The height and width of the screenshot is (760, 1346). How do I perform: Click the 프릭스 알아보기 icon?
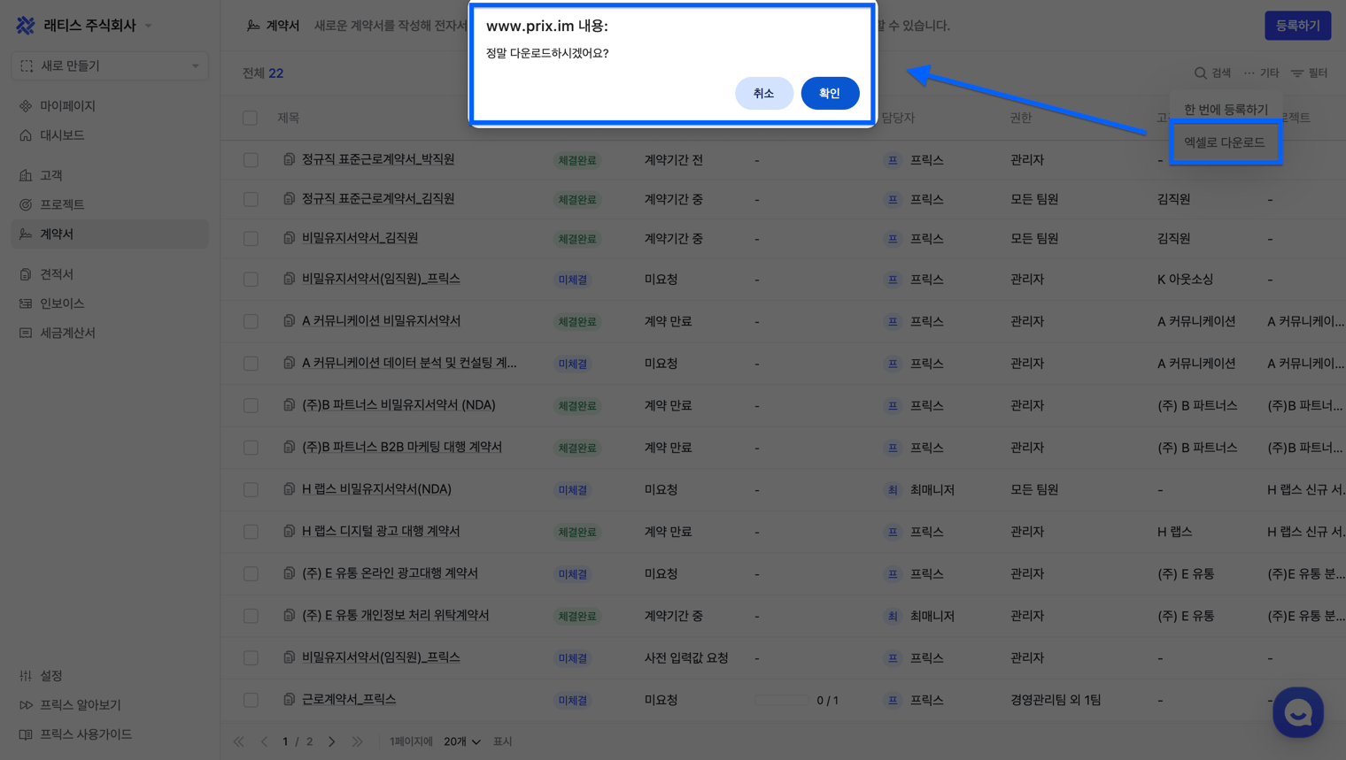(26, 705)
